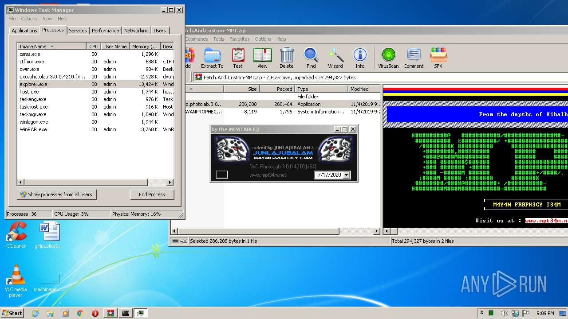Click the taskbar clock showing 9:09 PM

coord(545,313)
